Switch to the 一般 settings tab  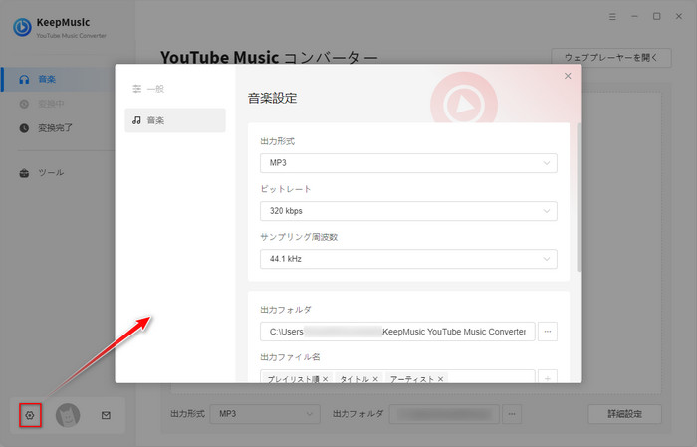coord(175,89)
